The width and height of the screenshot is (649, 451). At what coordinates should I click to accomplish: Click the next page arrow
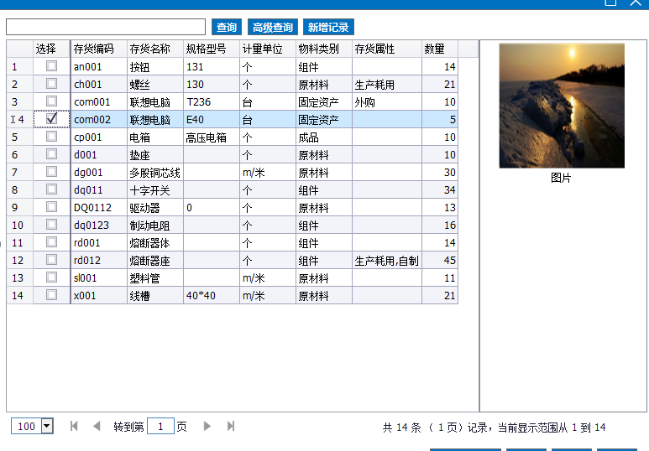click(207, 427)
